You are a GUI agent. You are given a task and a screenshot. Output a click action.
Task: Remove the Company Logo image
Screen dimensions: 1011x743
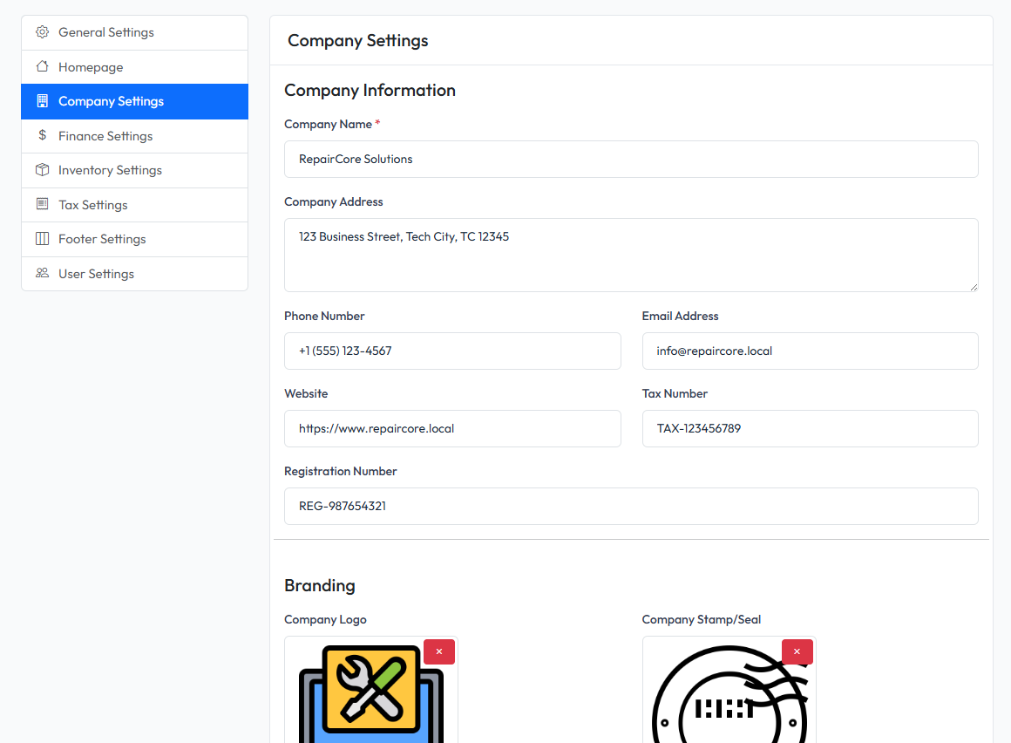coord(439,651)
